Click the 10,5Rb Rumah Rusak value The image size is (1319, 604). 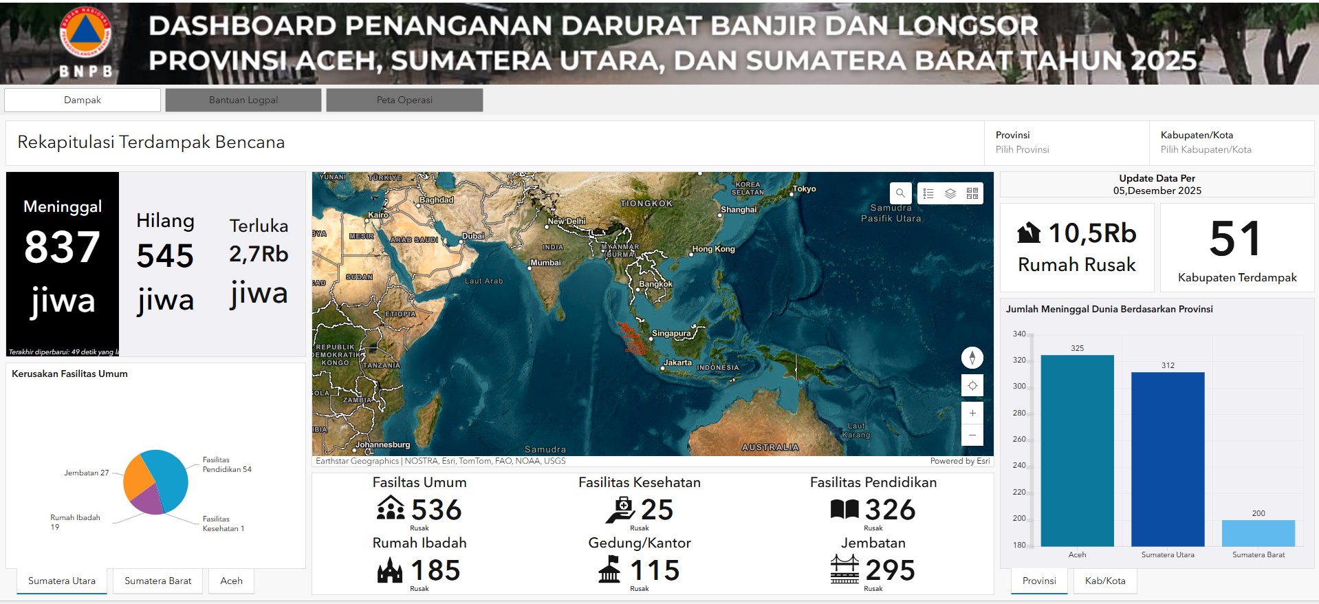click(1092, 233)
